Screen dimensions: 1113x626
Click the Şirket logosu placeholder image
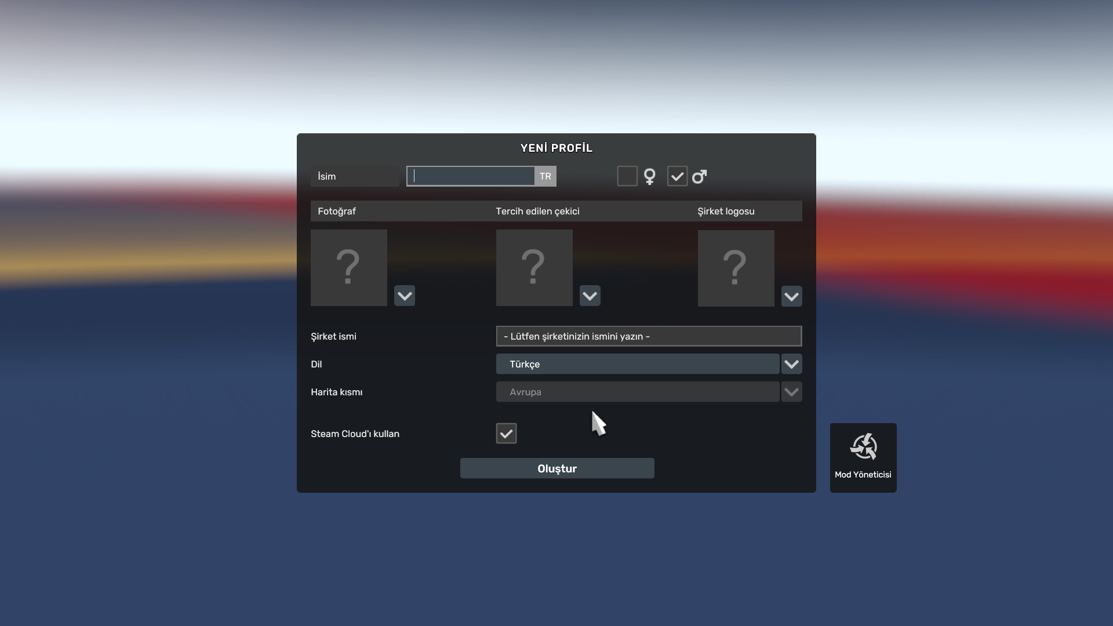[736, 268]
